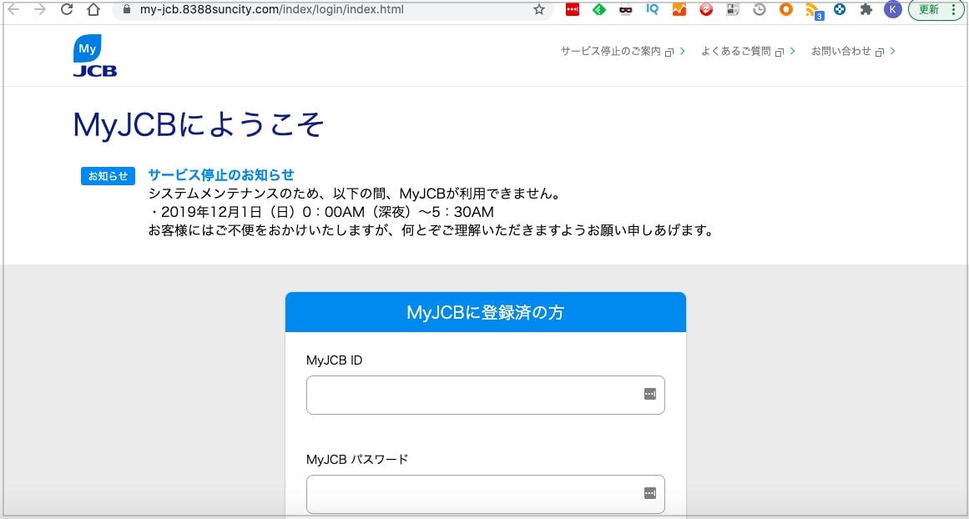Screen dimensions: 969x519
Task: Reload the page with the refresh icon
Action: click(67, 10)
